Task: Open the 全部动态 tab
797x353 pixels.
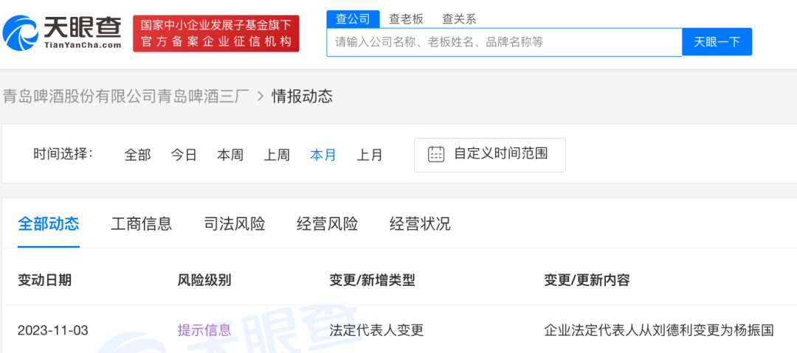Action: pos(48,224)
